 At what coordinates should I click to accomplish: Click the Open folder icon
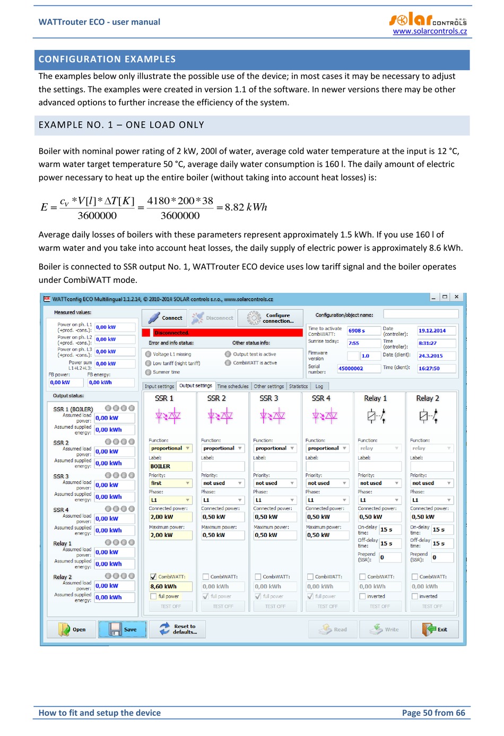click(x=64, y=629)
